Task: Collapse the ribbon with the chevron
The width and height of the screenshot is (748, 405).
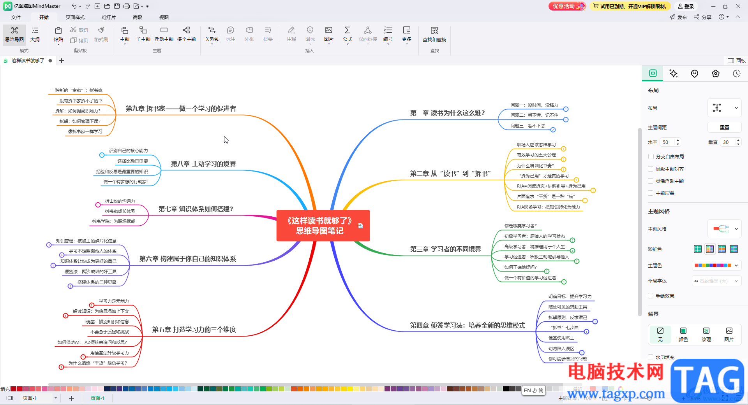Action: click(x=738, y=17)
